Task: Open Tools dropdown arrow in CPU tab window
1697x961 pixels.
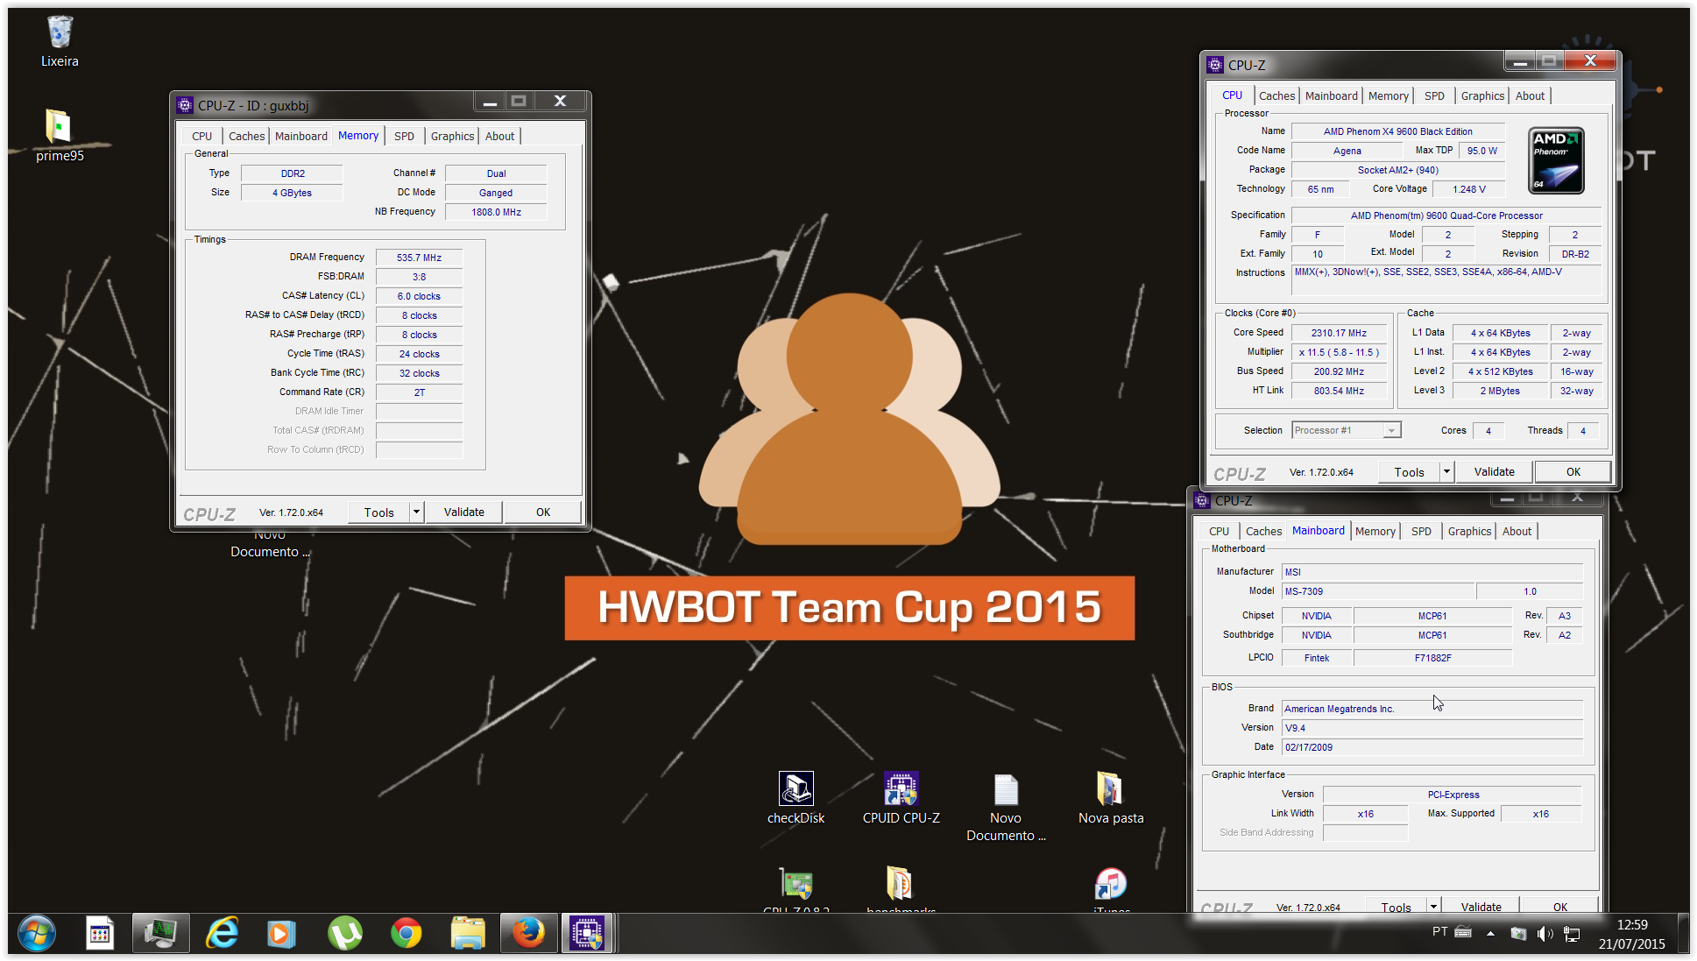Action: [x=1446, y=471]
